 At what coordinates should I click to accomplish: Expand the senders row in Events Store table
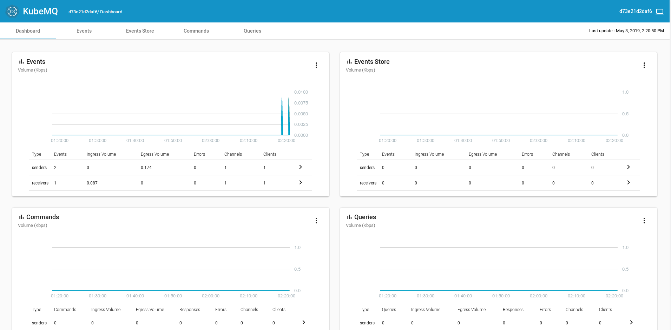[628, 167]
